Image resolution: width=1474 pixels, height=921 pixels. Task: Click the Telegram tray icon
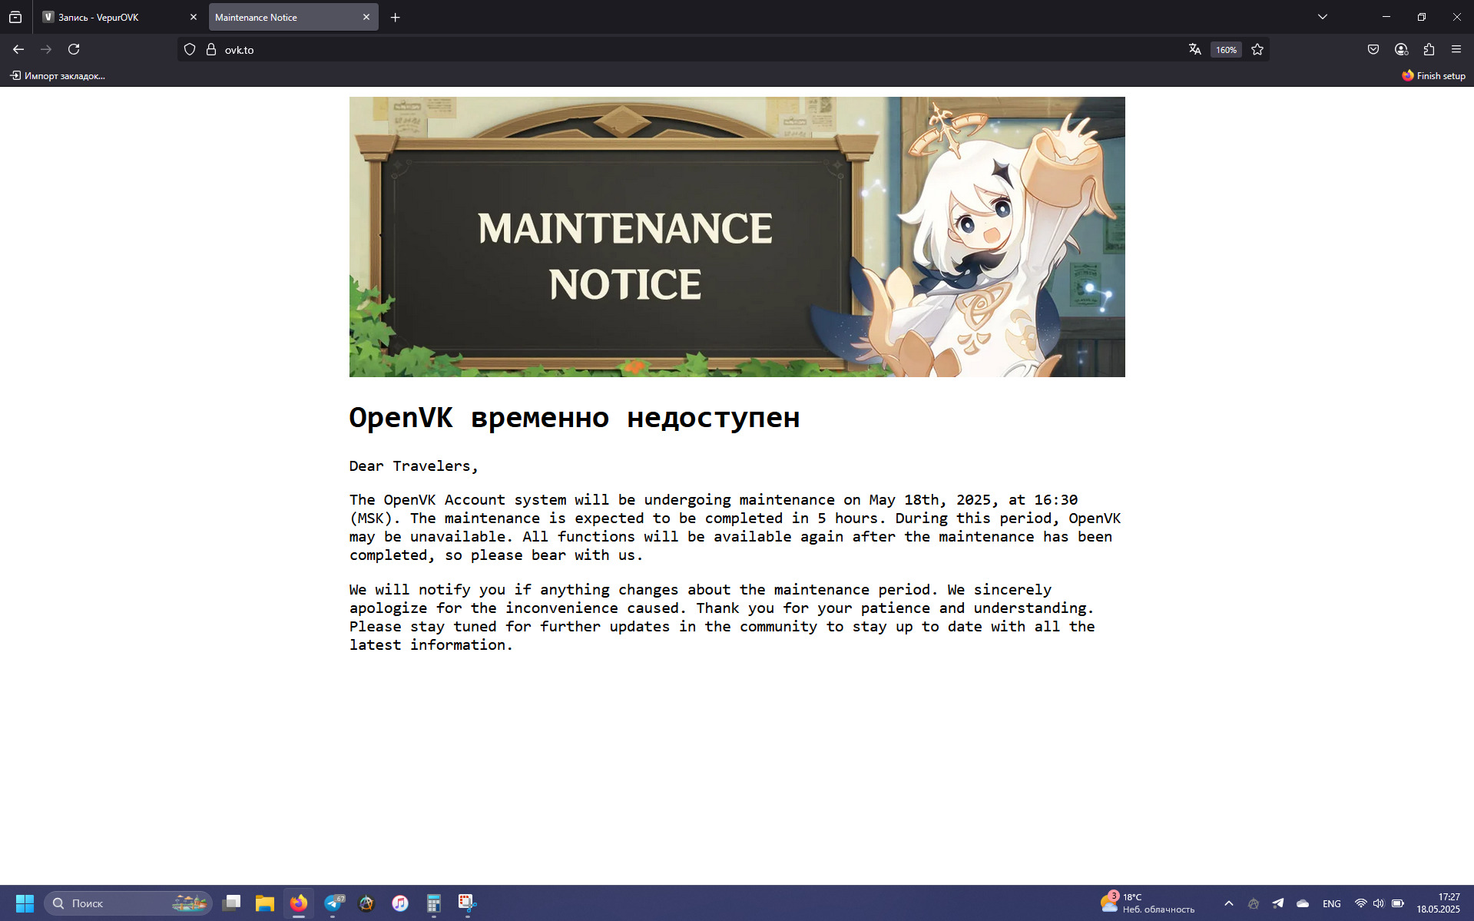[x=1278, y=903]
